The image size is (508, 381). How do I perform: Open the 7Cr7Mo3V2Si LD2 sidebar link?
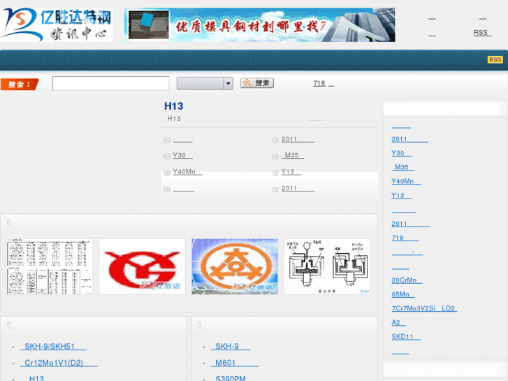coord(424,308)
